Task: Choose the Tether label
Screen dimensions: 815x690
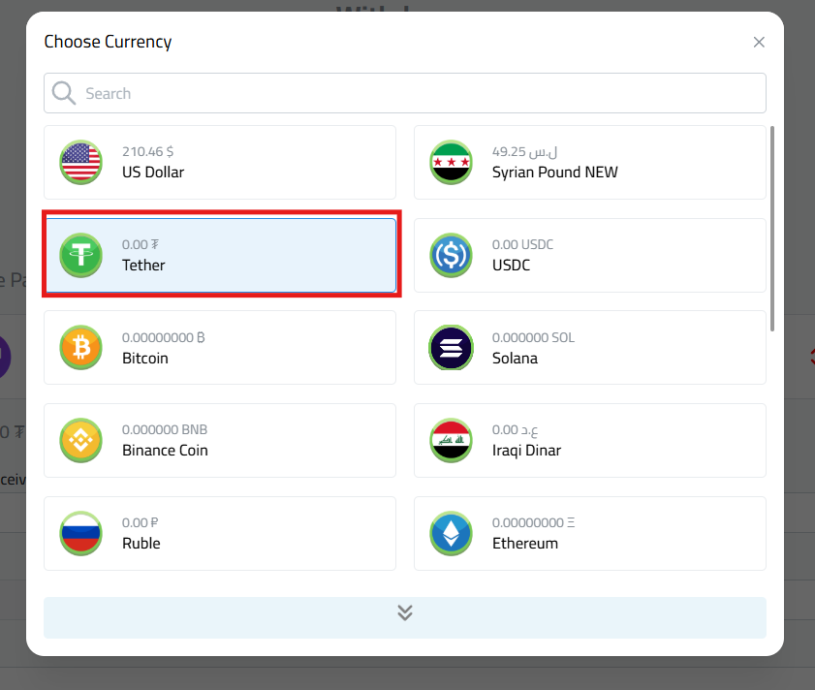Action: (143, 266)
